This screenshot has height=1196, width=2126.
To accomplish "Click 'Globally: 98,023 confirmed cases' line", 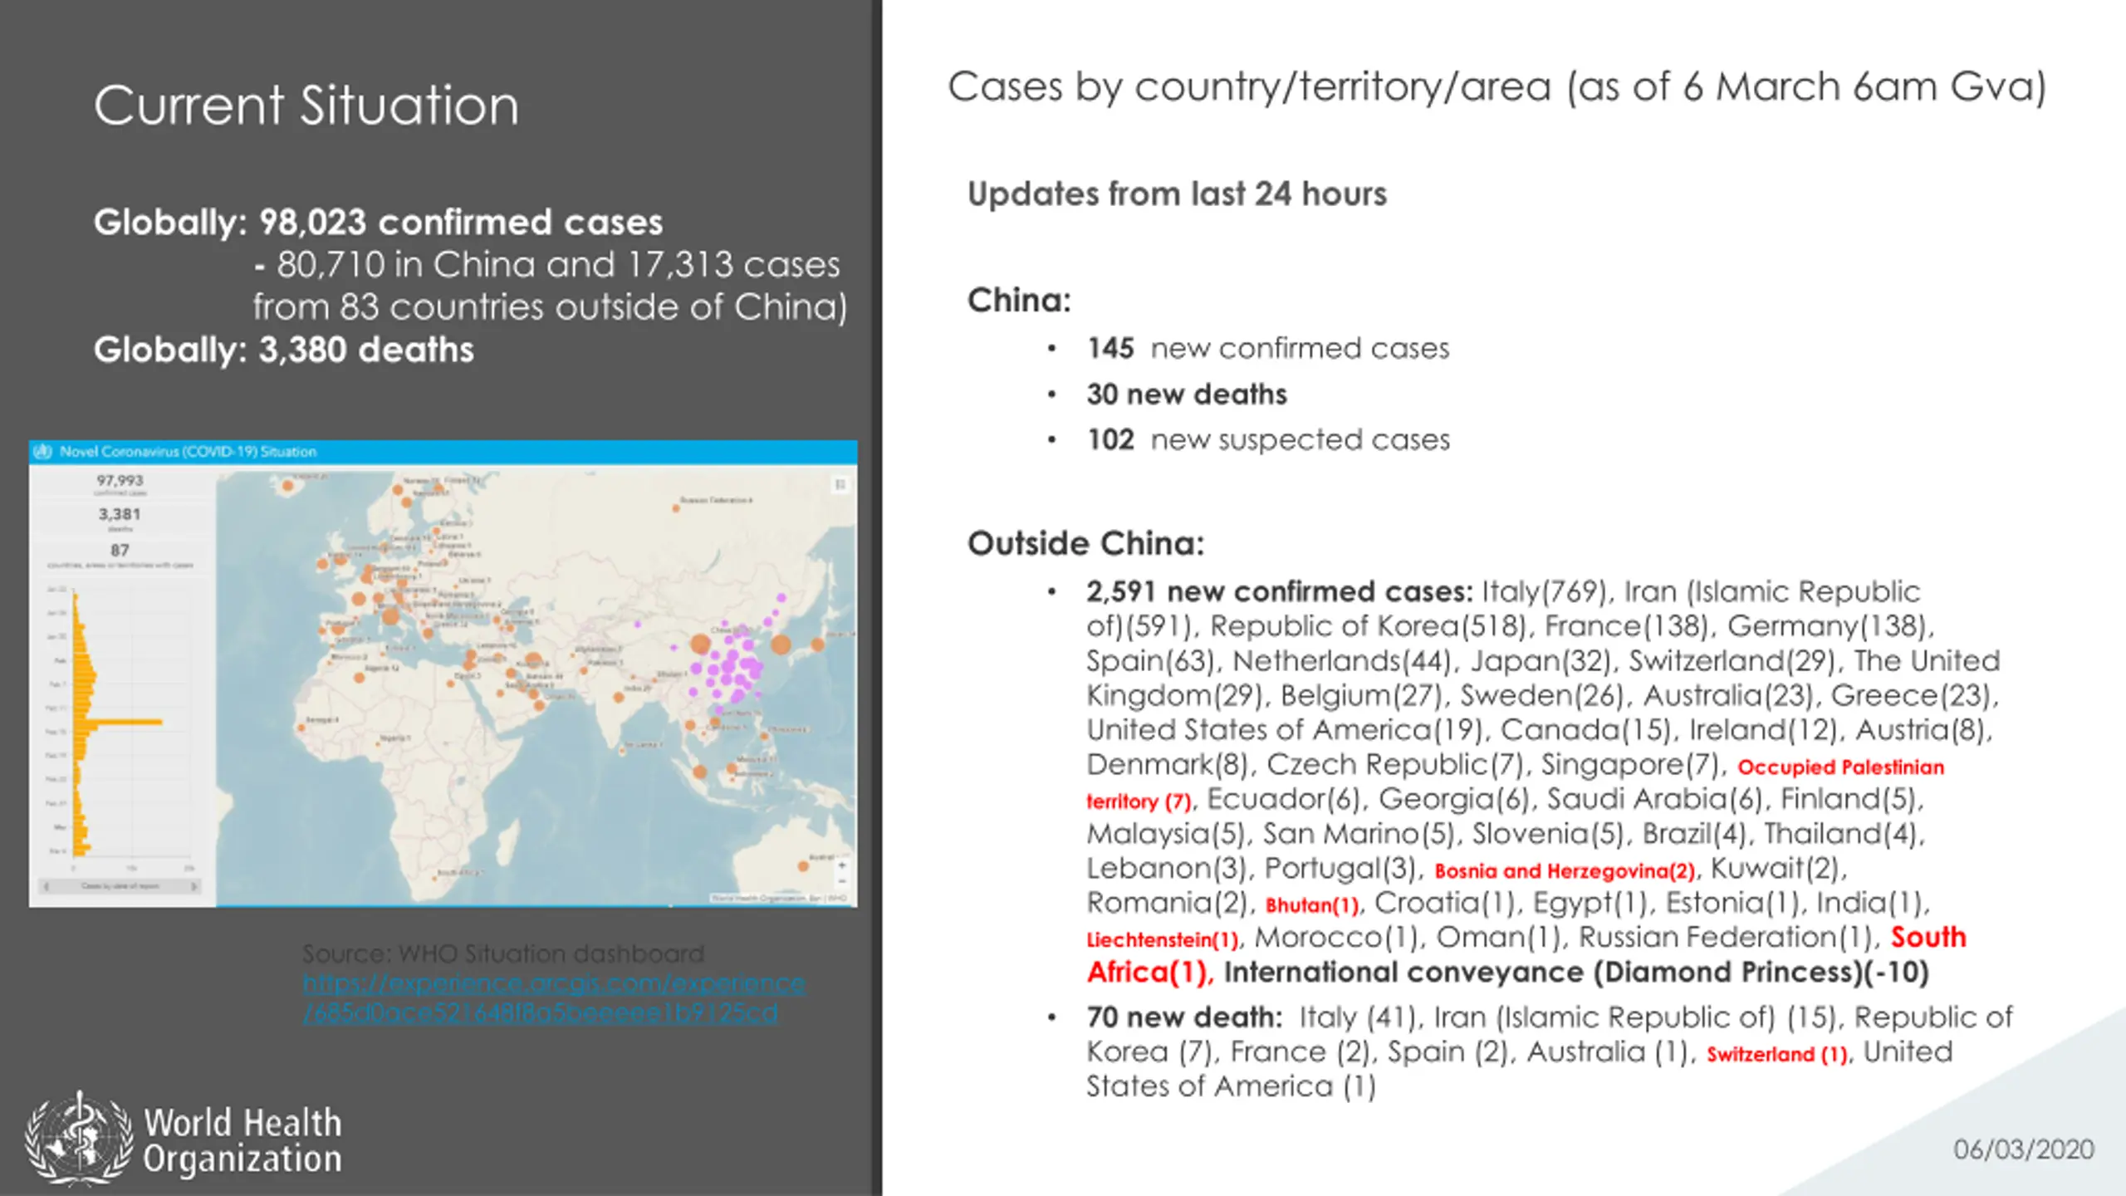I will tap(378, 223).
